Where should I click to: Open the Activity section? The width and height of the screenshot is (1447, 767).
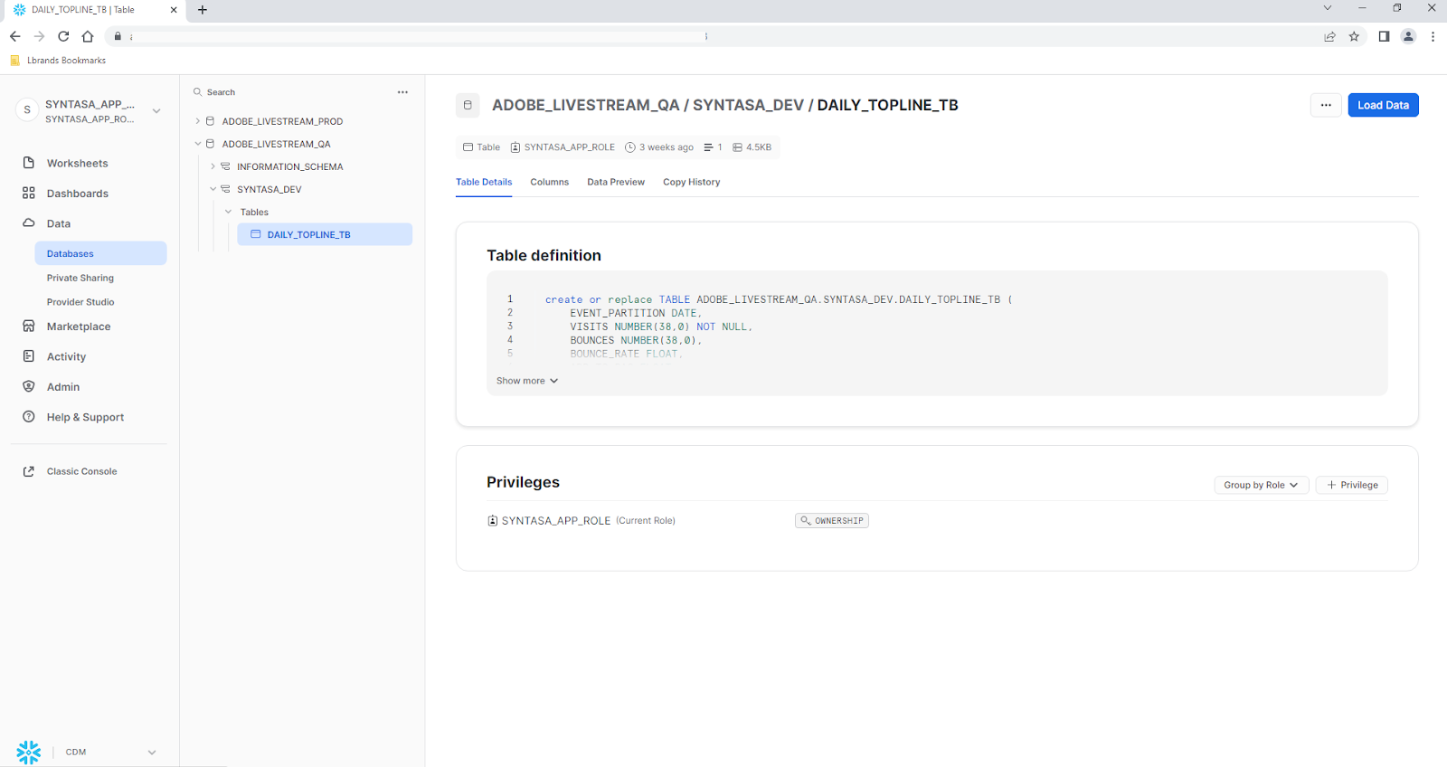tap(66, 357)
